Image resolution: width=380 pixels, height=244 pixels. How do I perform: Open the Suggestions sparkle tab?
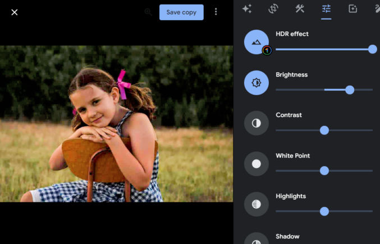click(247, 9)
